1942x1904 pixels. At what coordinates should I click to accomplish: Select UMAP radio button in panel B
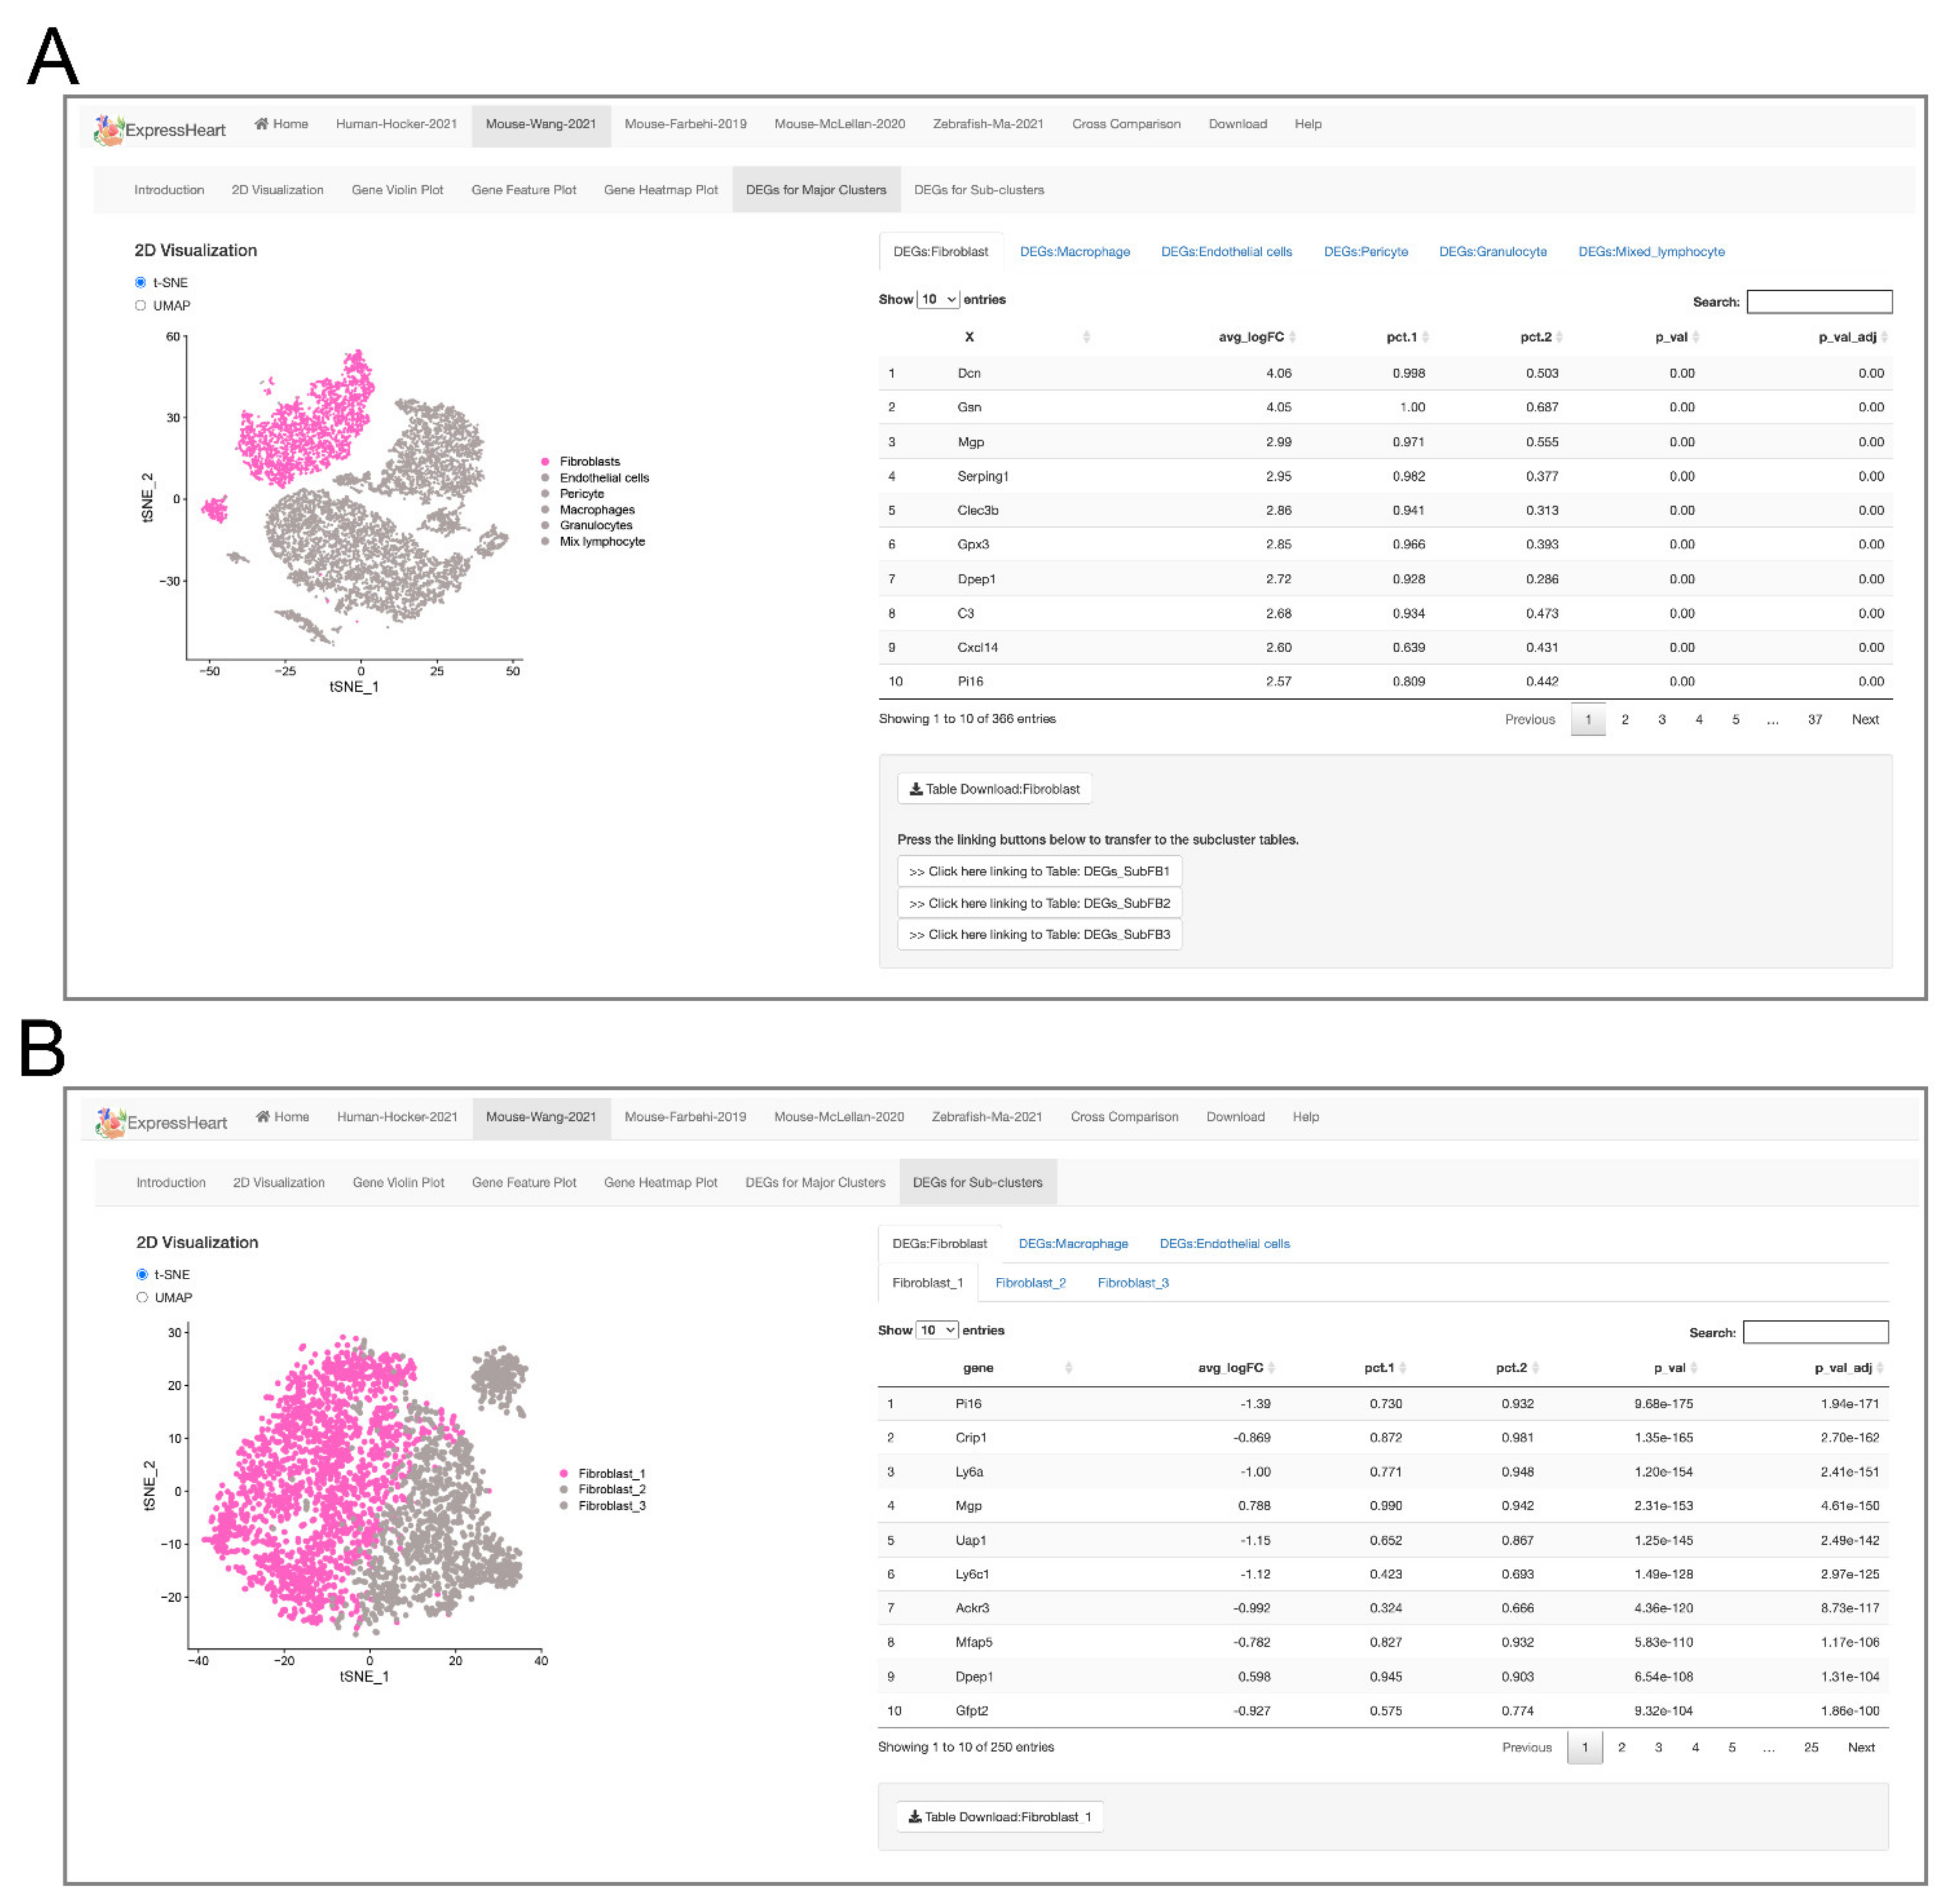pos(142,1297)
